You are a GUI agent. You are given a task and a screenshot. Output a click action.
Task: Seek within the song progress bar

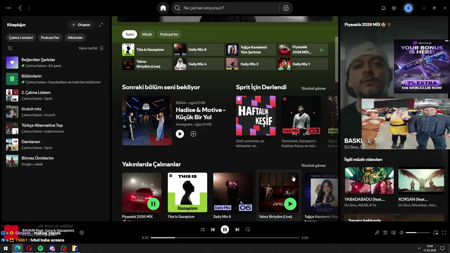point(225,238)
